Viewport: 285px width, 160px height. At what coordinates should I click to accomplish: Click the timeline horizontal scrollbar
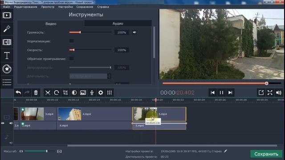point(172,145)
